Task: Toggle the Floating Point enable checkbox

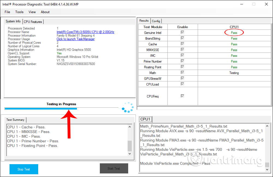Action: (x=182, y=67)
